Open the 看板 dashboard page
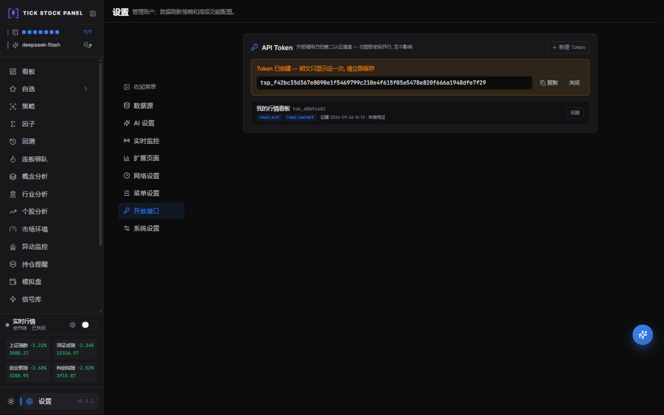The height and width of the screenshot is (415, 664). [x=49, y=71]
